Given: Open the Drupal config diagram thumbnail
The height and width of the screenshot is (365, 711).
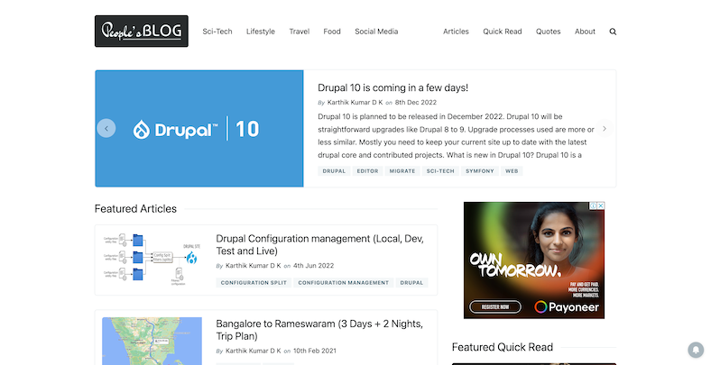Looking at the screenshot, I should (x=152, y=260).
